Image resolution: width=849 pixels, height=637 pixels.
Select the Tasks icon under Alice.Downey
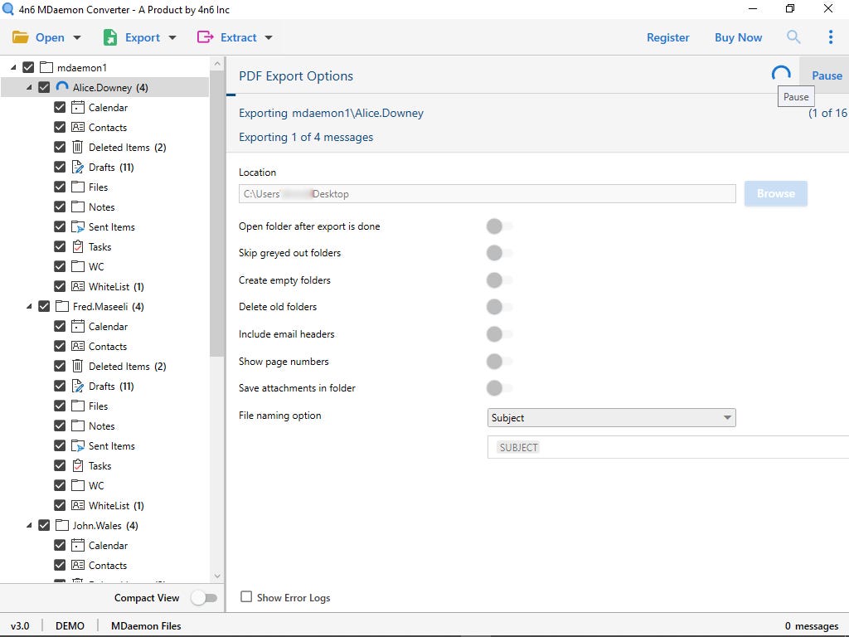80,246
